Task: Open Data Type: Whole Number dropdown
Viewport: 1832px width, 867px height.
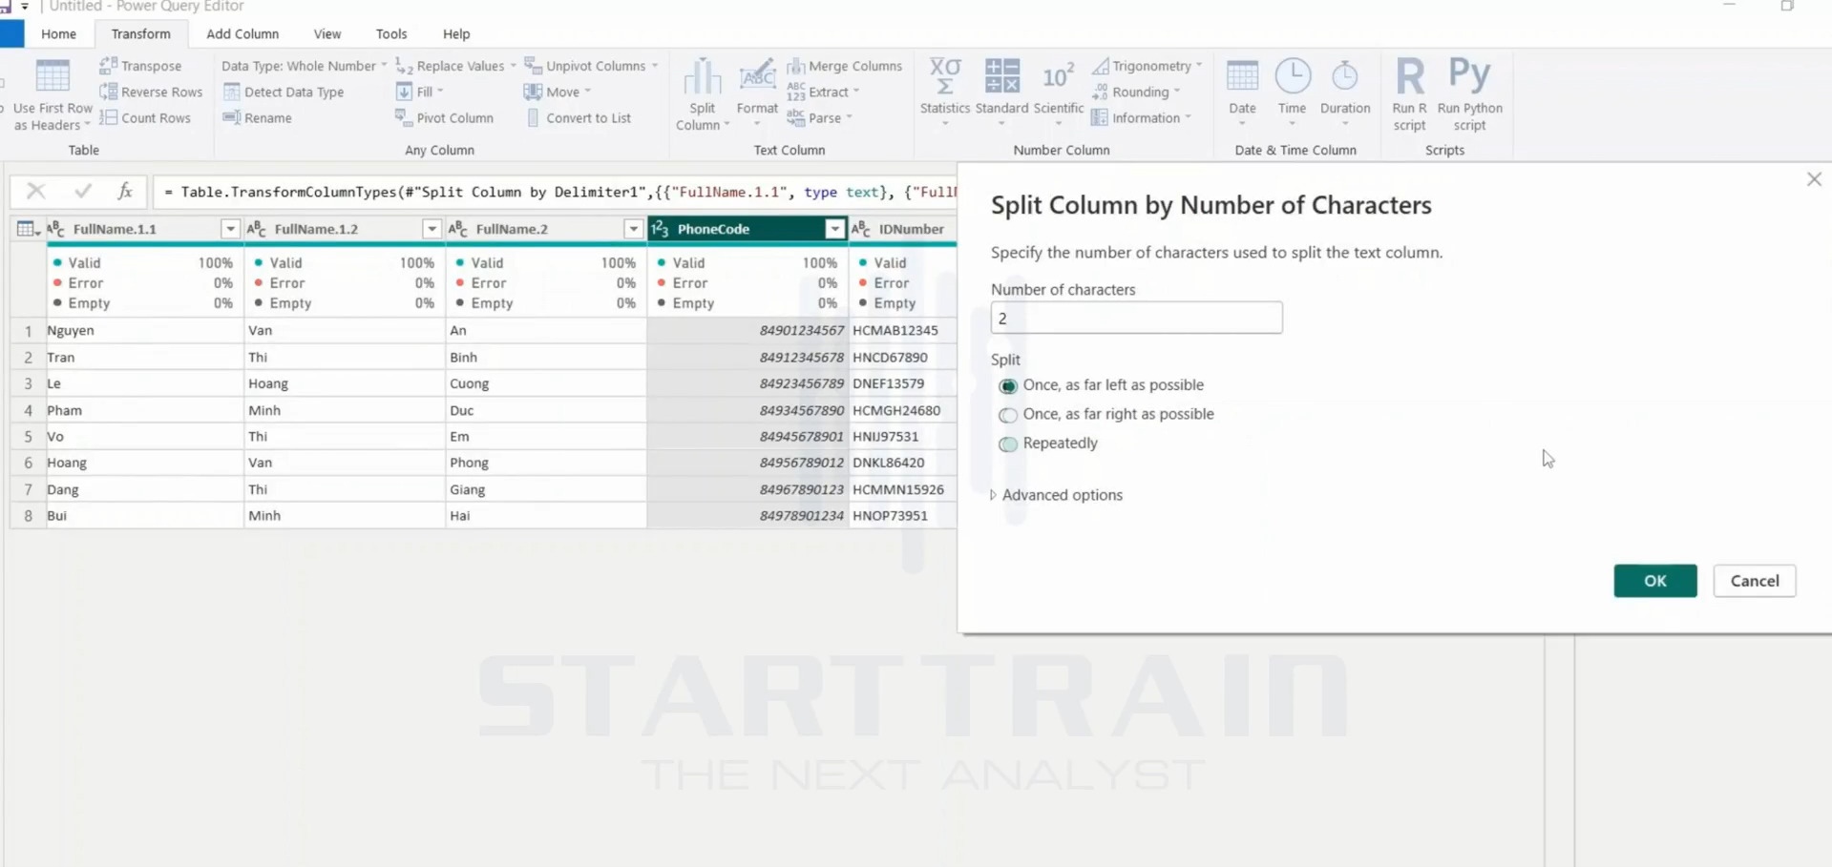Action: tap(305, 66)
